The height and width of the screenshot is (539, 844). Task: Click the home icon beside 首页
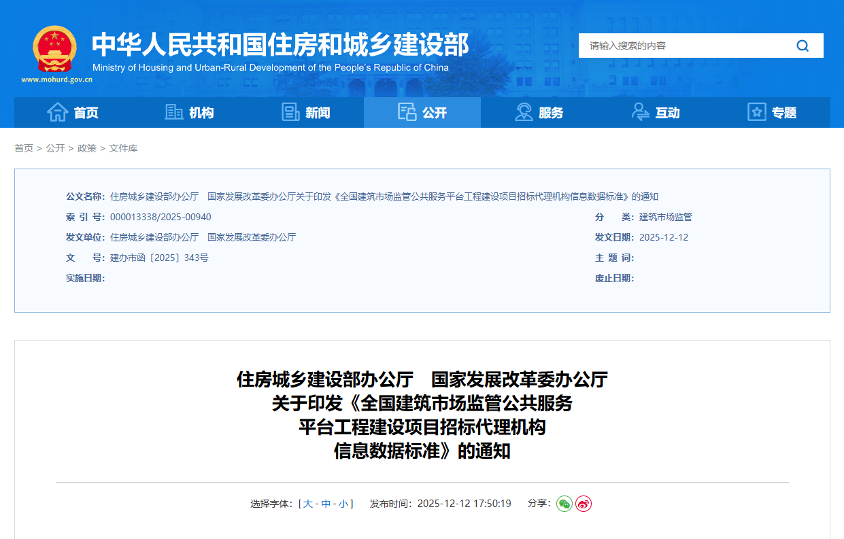[57, 112]
